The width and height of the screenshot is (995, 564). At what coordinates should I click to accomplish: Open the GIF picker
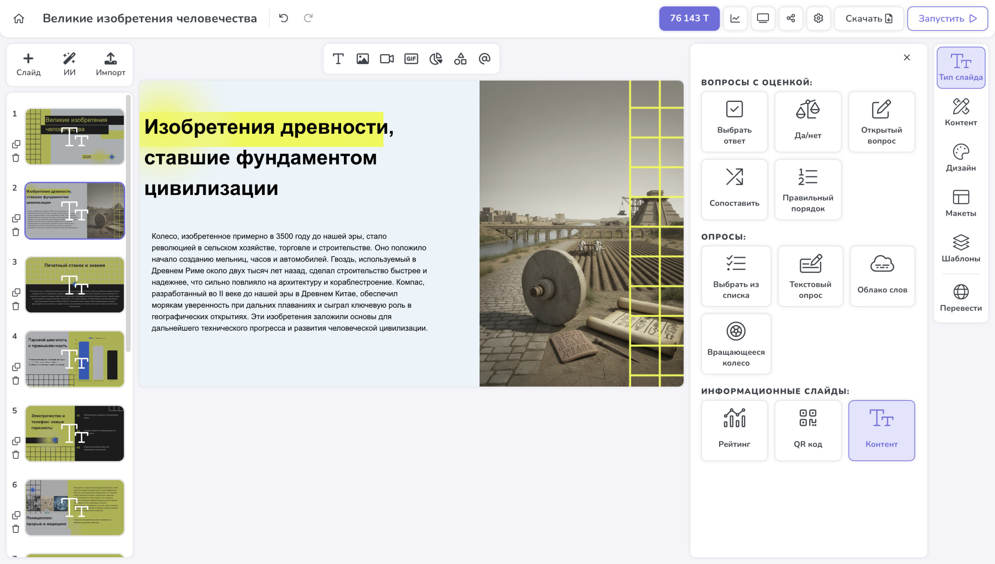(x=411, y=59)
